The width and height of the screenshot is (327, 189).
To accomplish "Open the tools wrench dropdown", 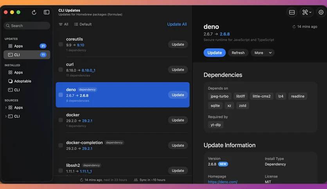I will pos(307,12).
